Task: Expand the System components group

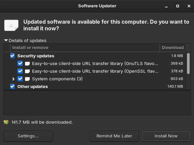Action: pyautogui.click(x=13, y=79)
